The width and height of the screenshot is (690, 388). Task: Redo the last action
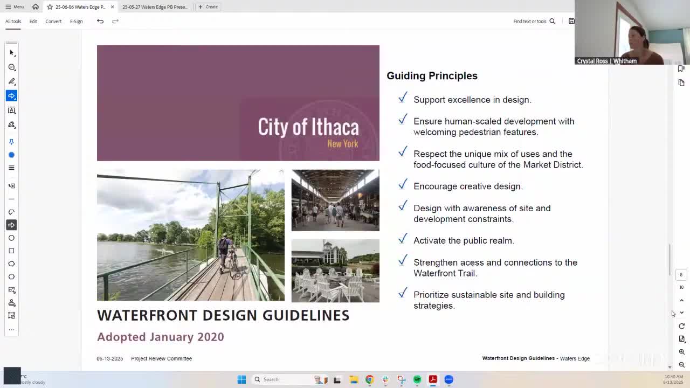[115, 21]
